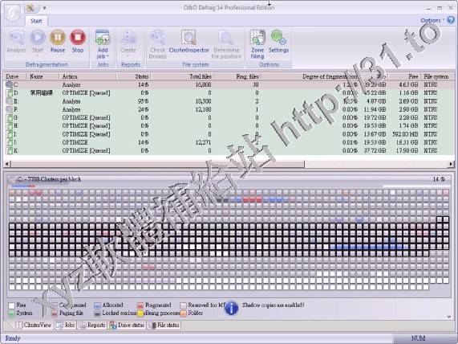Click Determine file position icon
This screenshot has height=344, width=458.
click(x=225, y=38)
